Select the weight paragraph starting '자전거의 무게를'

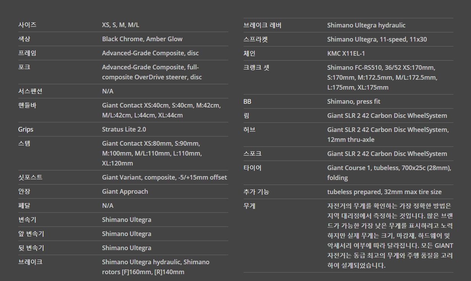(x=390, y=236)
